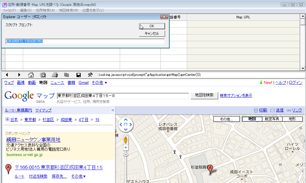Click the printer icon next to 印刷
This screenshot has width=306, height=183.
click(256, 111)
